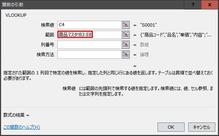
Task: Click the 数値 placeholder text
Action: (x=144, y=45)
